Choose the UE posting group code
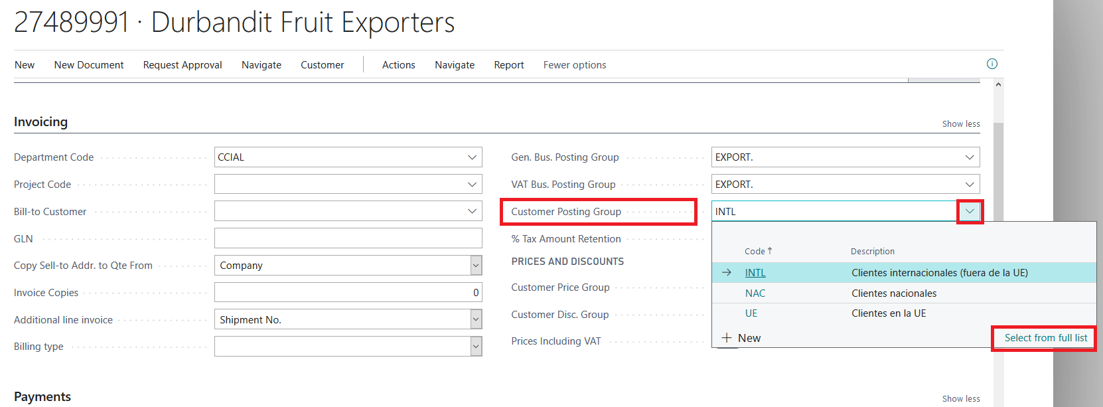 tap(751, 313)
